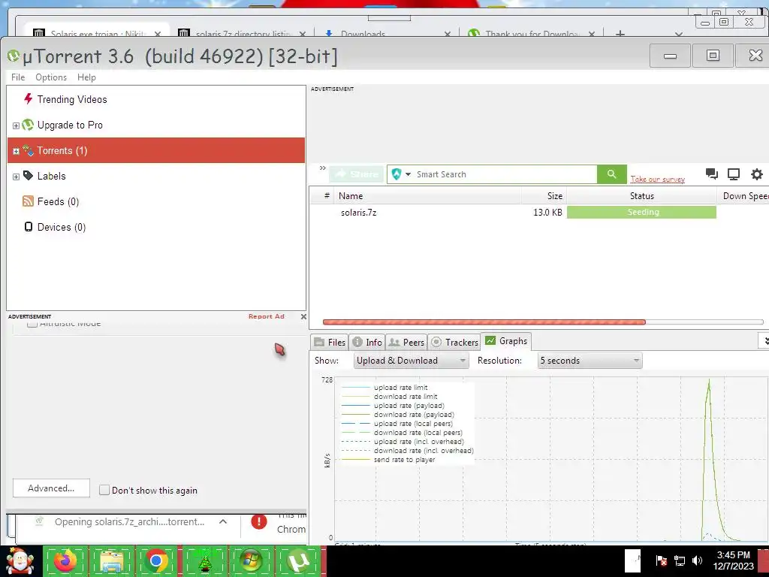The height and width of the screenshot is (577, 769).
Task: Click the Santa start button
Action: pyautogui.click(x=20, y=561)
